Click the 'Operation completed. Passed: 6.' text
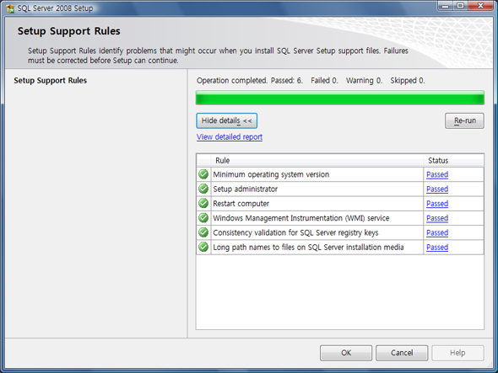Viewport: 498px width, 373px height. pos(250,81)
